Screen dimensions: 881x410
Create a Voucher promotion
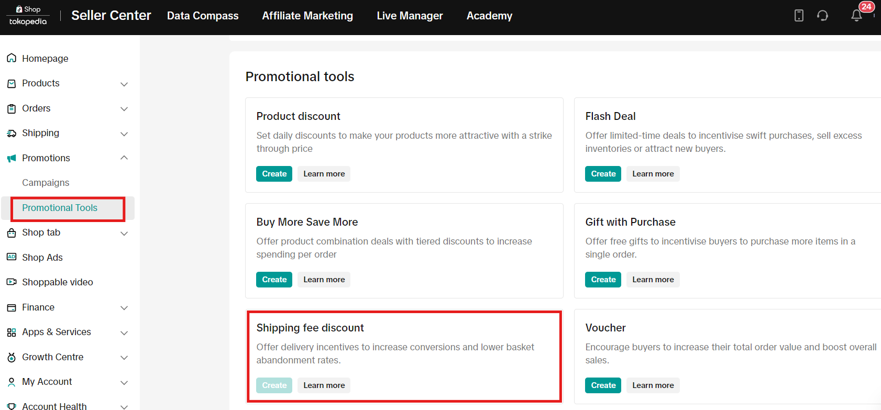tap(603, 385)
